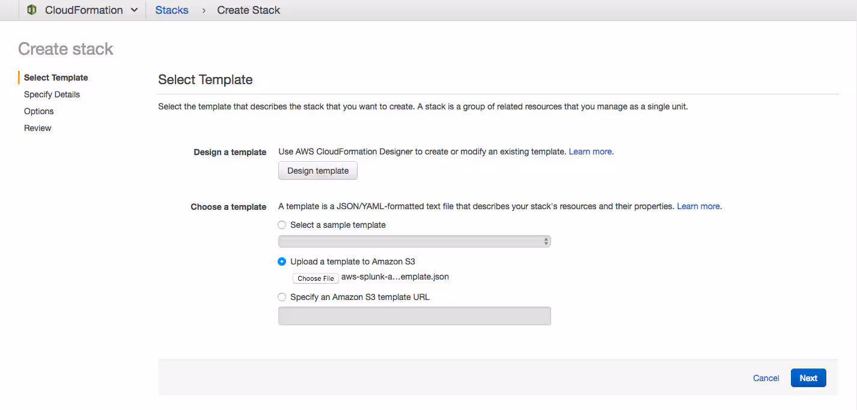Open the Select Template step

pyautogui.click(x=56, y=78)
